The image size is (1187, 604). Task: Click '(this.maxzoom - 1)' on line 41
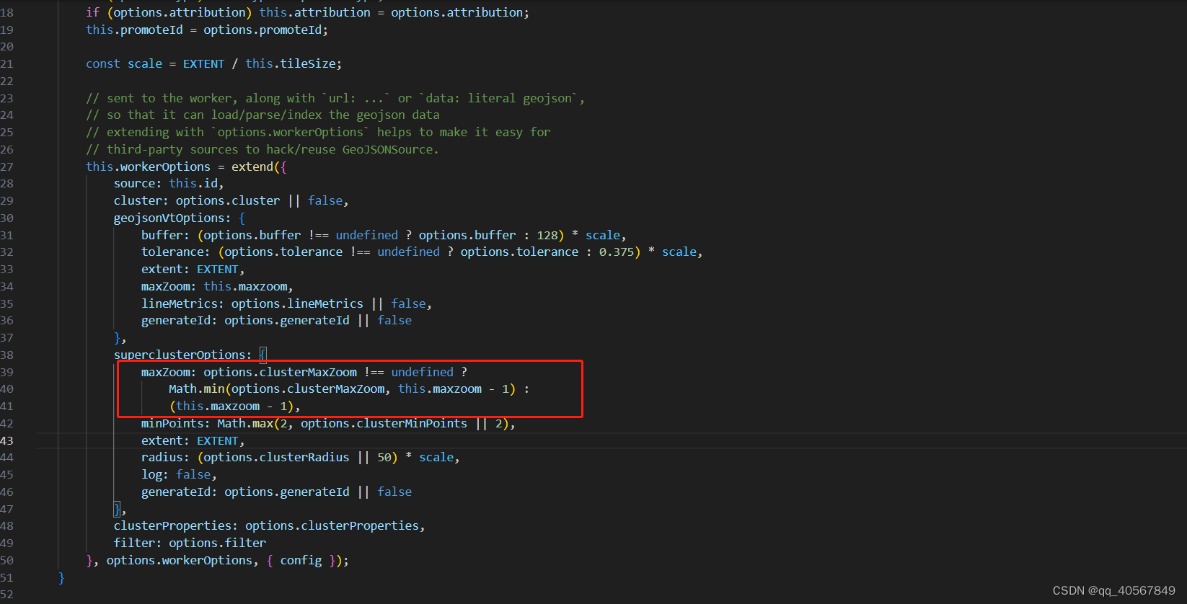coord(231,406)
